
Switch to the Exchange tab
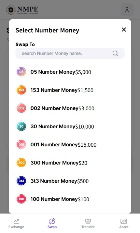point(16,224)
